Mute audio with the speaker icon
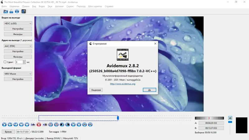249x140 pixels. click(x=230, y=118)
